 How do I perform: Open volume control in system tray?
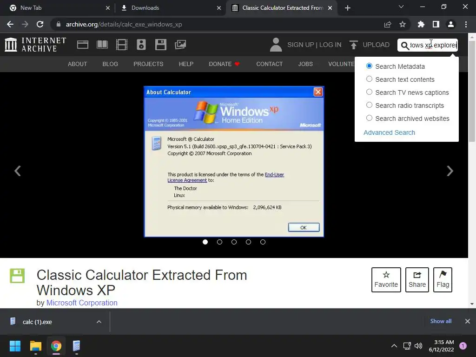tap(418, 346)
